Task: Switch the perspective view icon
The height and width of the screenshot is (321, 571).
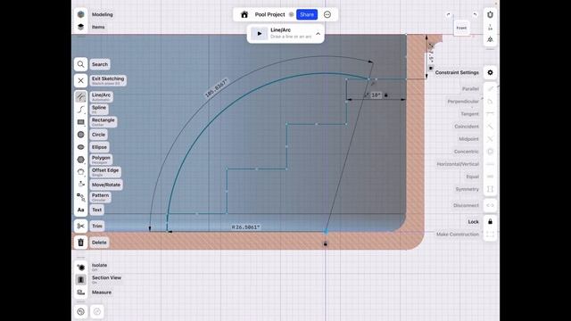Action: point(490,39)
